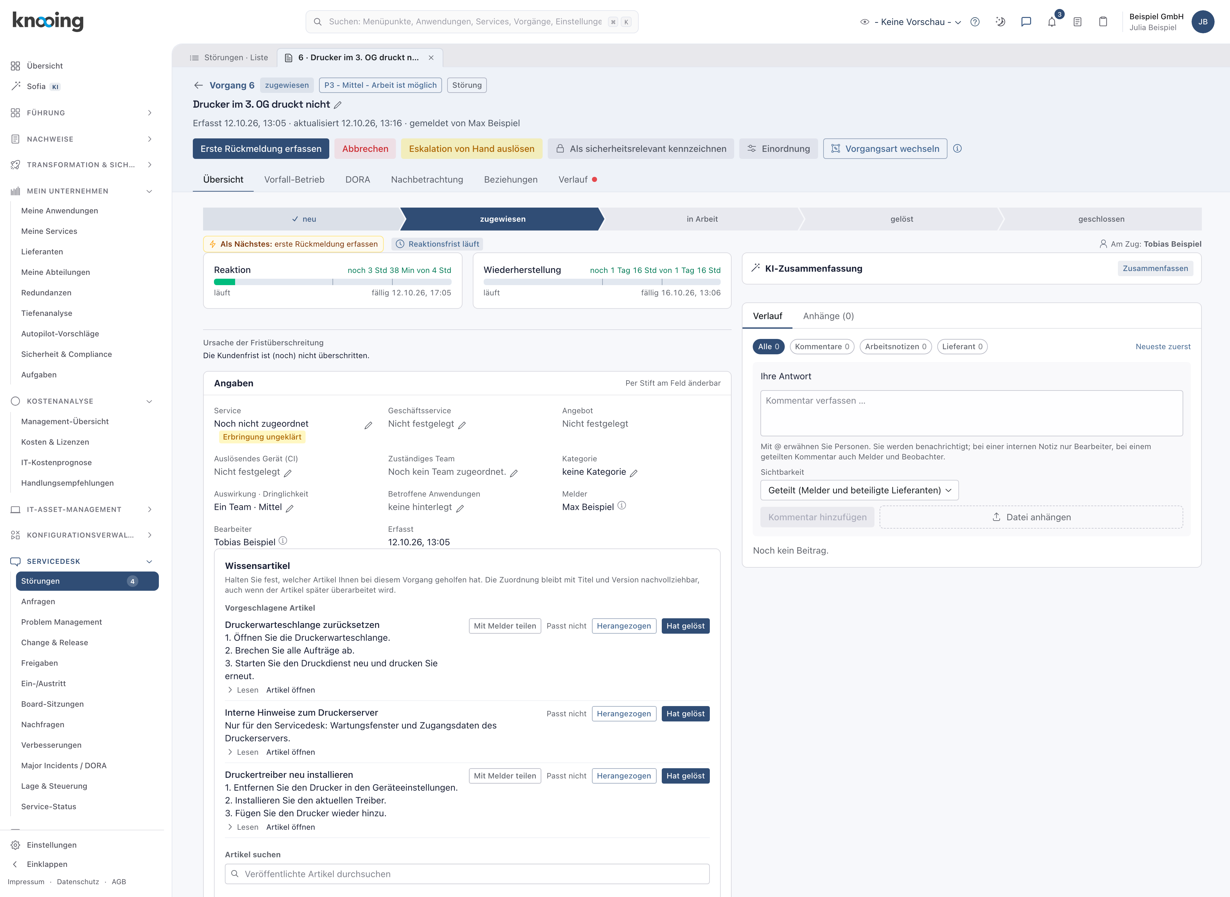Image resolution: width=1230 pixels, height=897 pixels.
Task: Open the Anhänge (0) tab
Action: [x=828, y=316]
